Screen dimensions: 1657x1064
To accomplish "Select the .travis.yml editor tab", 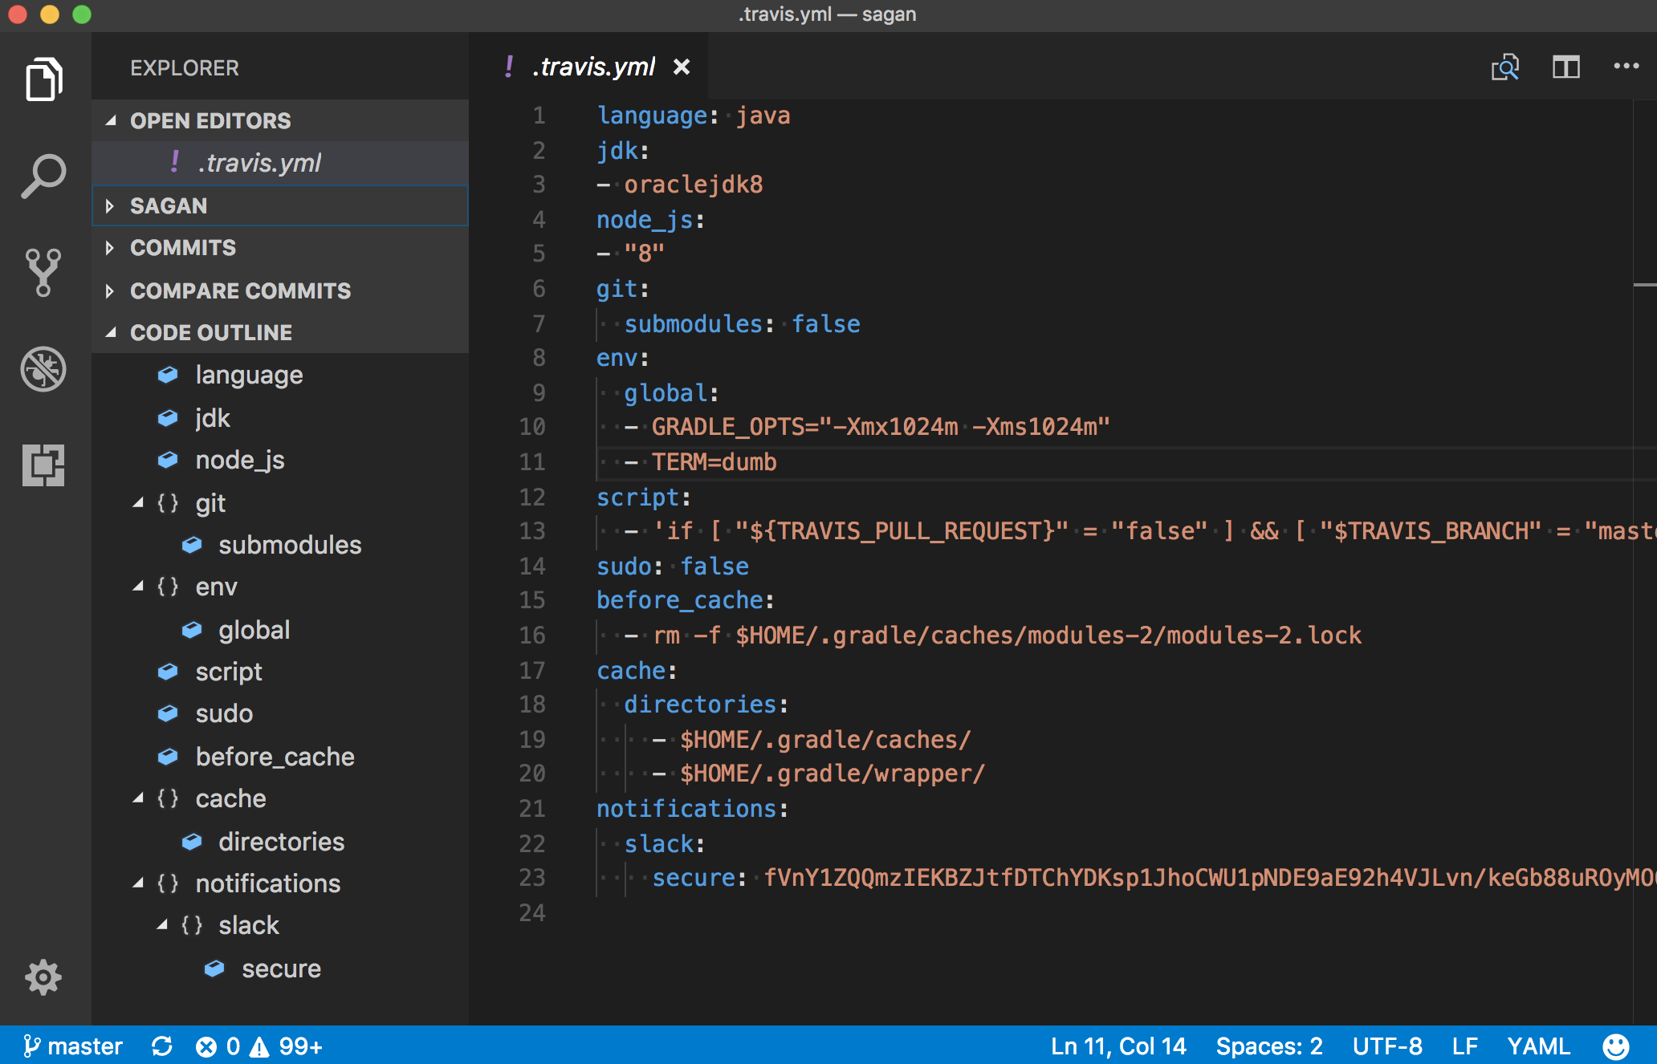I will [x=592, y=67].
